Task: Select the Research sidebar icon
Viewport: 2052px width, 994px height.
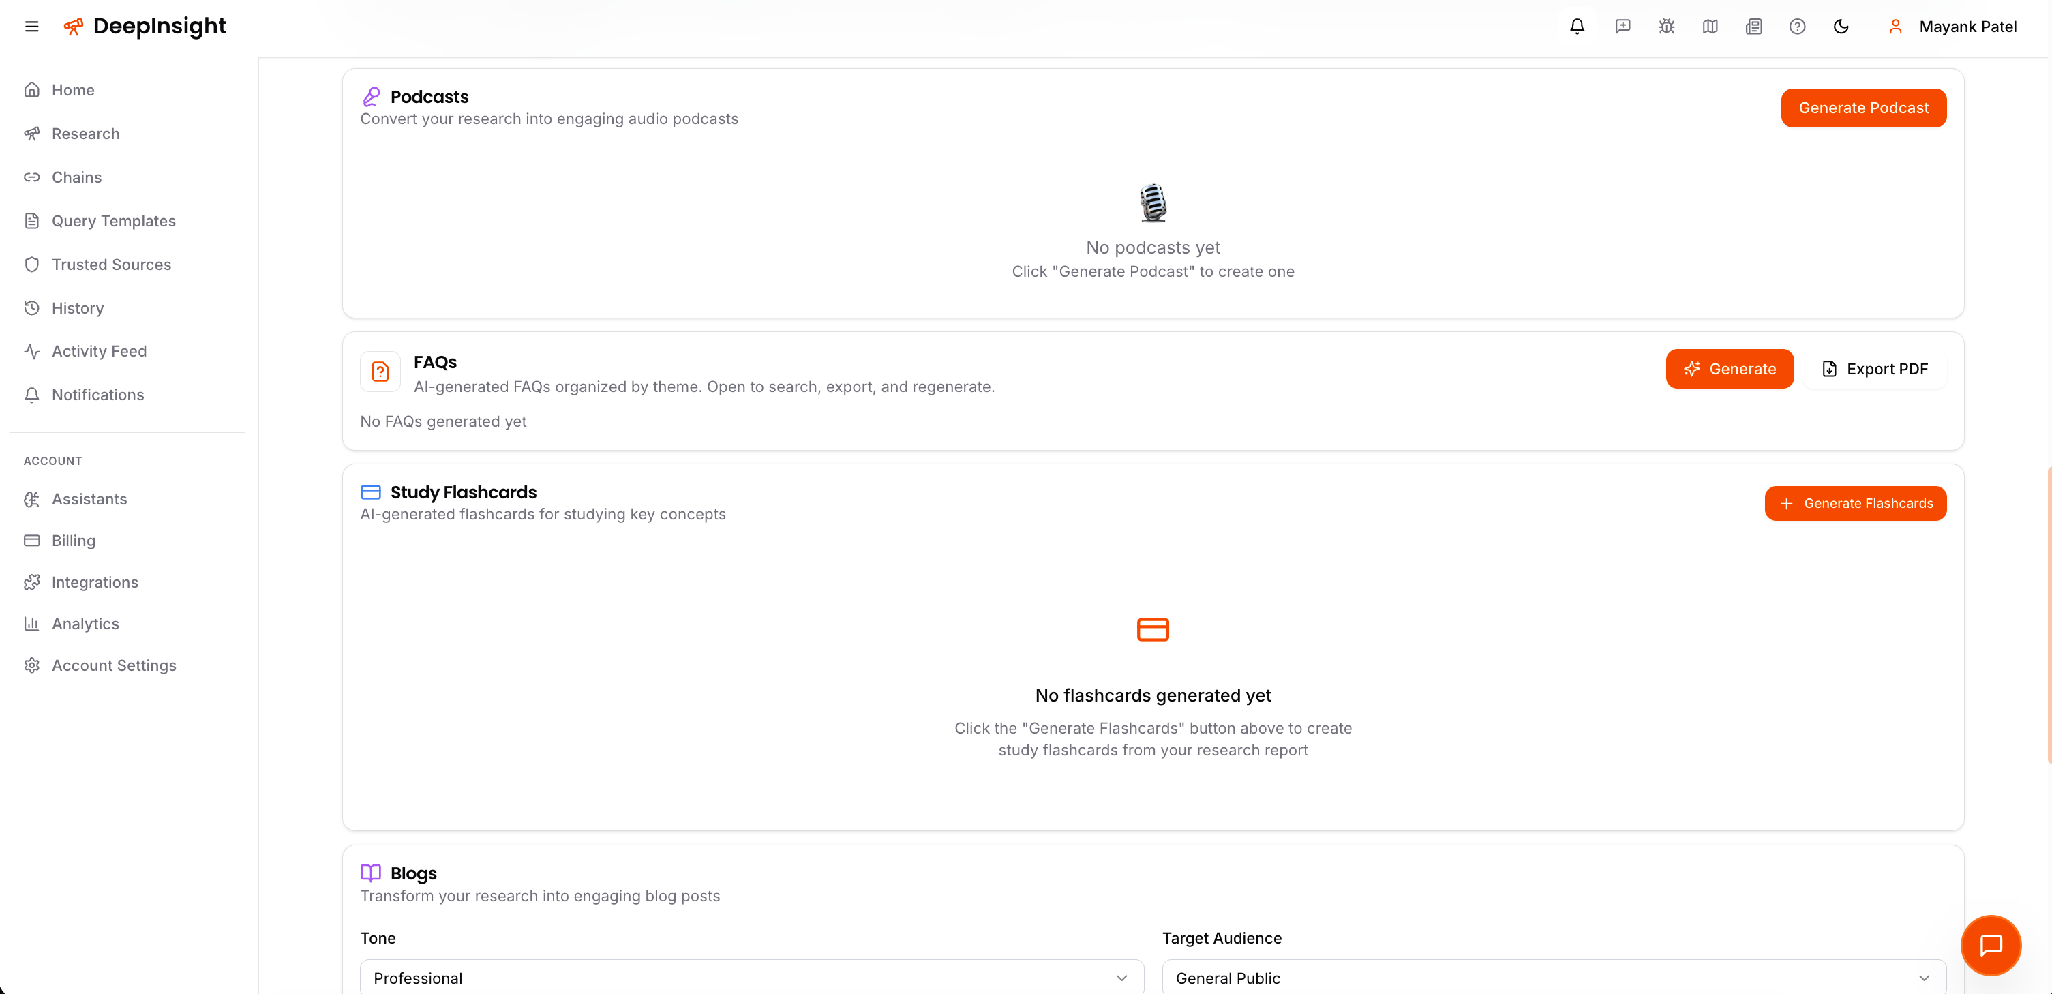Action: [x=32, y=133]
